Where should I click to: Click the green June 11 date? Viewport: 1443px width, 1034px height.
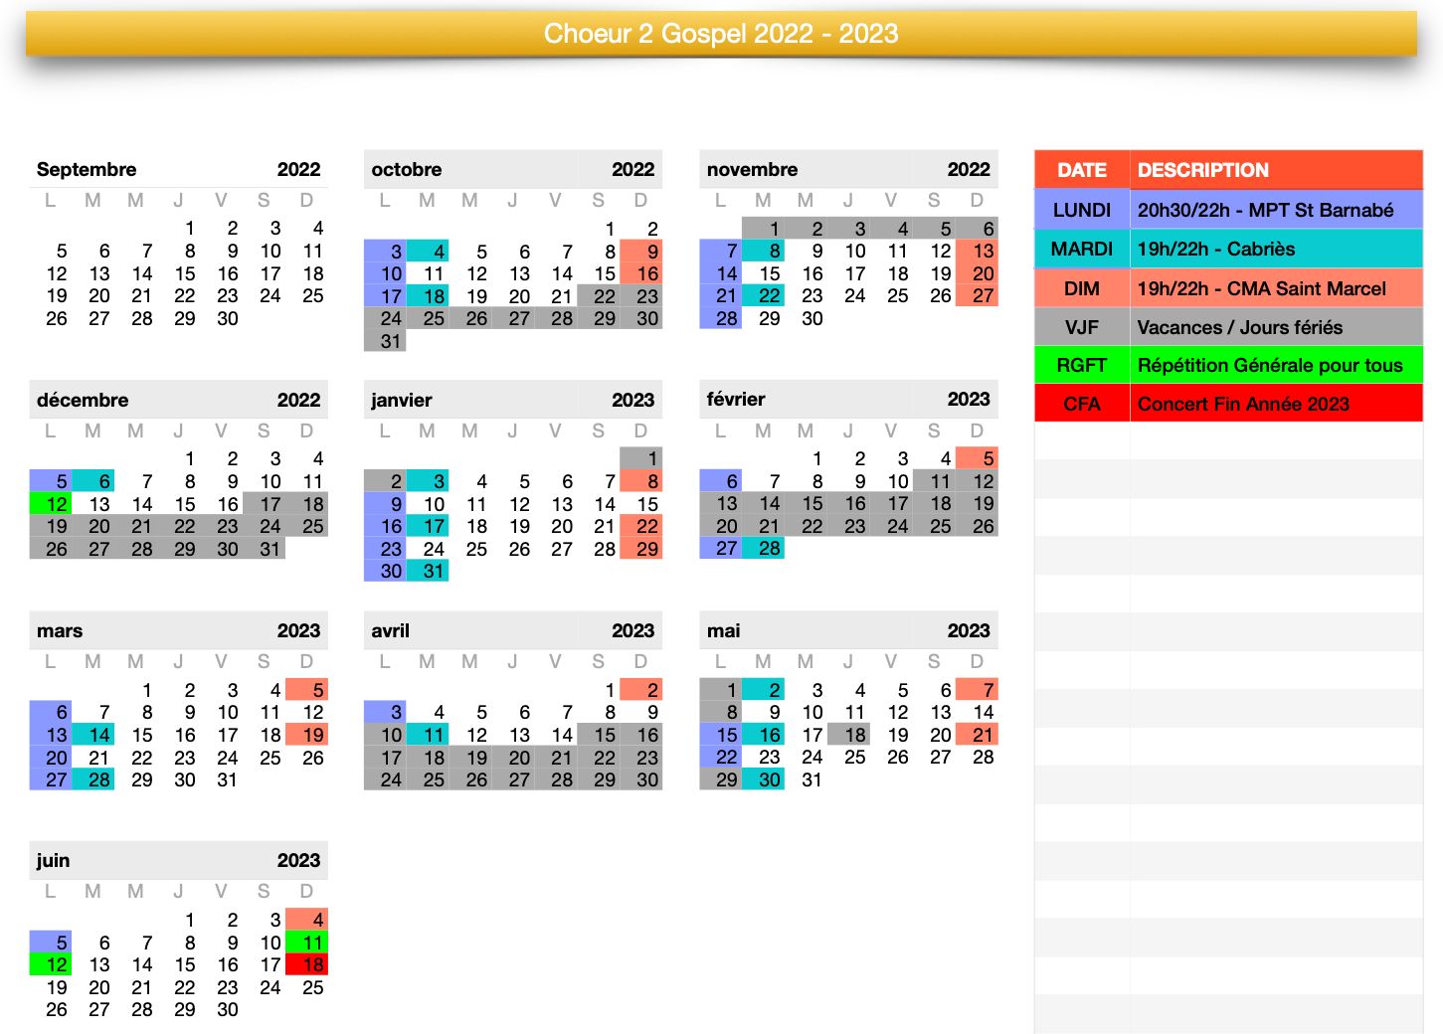pyautogui.click(x=307, y=943)
